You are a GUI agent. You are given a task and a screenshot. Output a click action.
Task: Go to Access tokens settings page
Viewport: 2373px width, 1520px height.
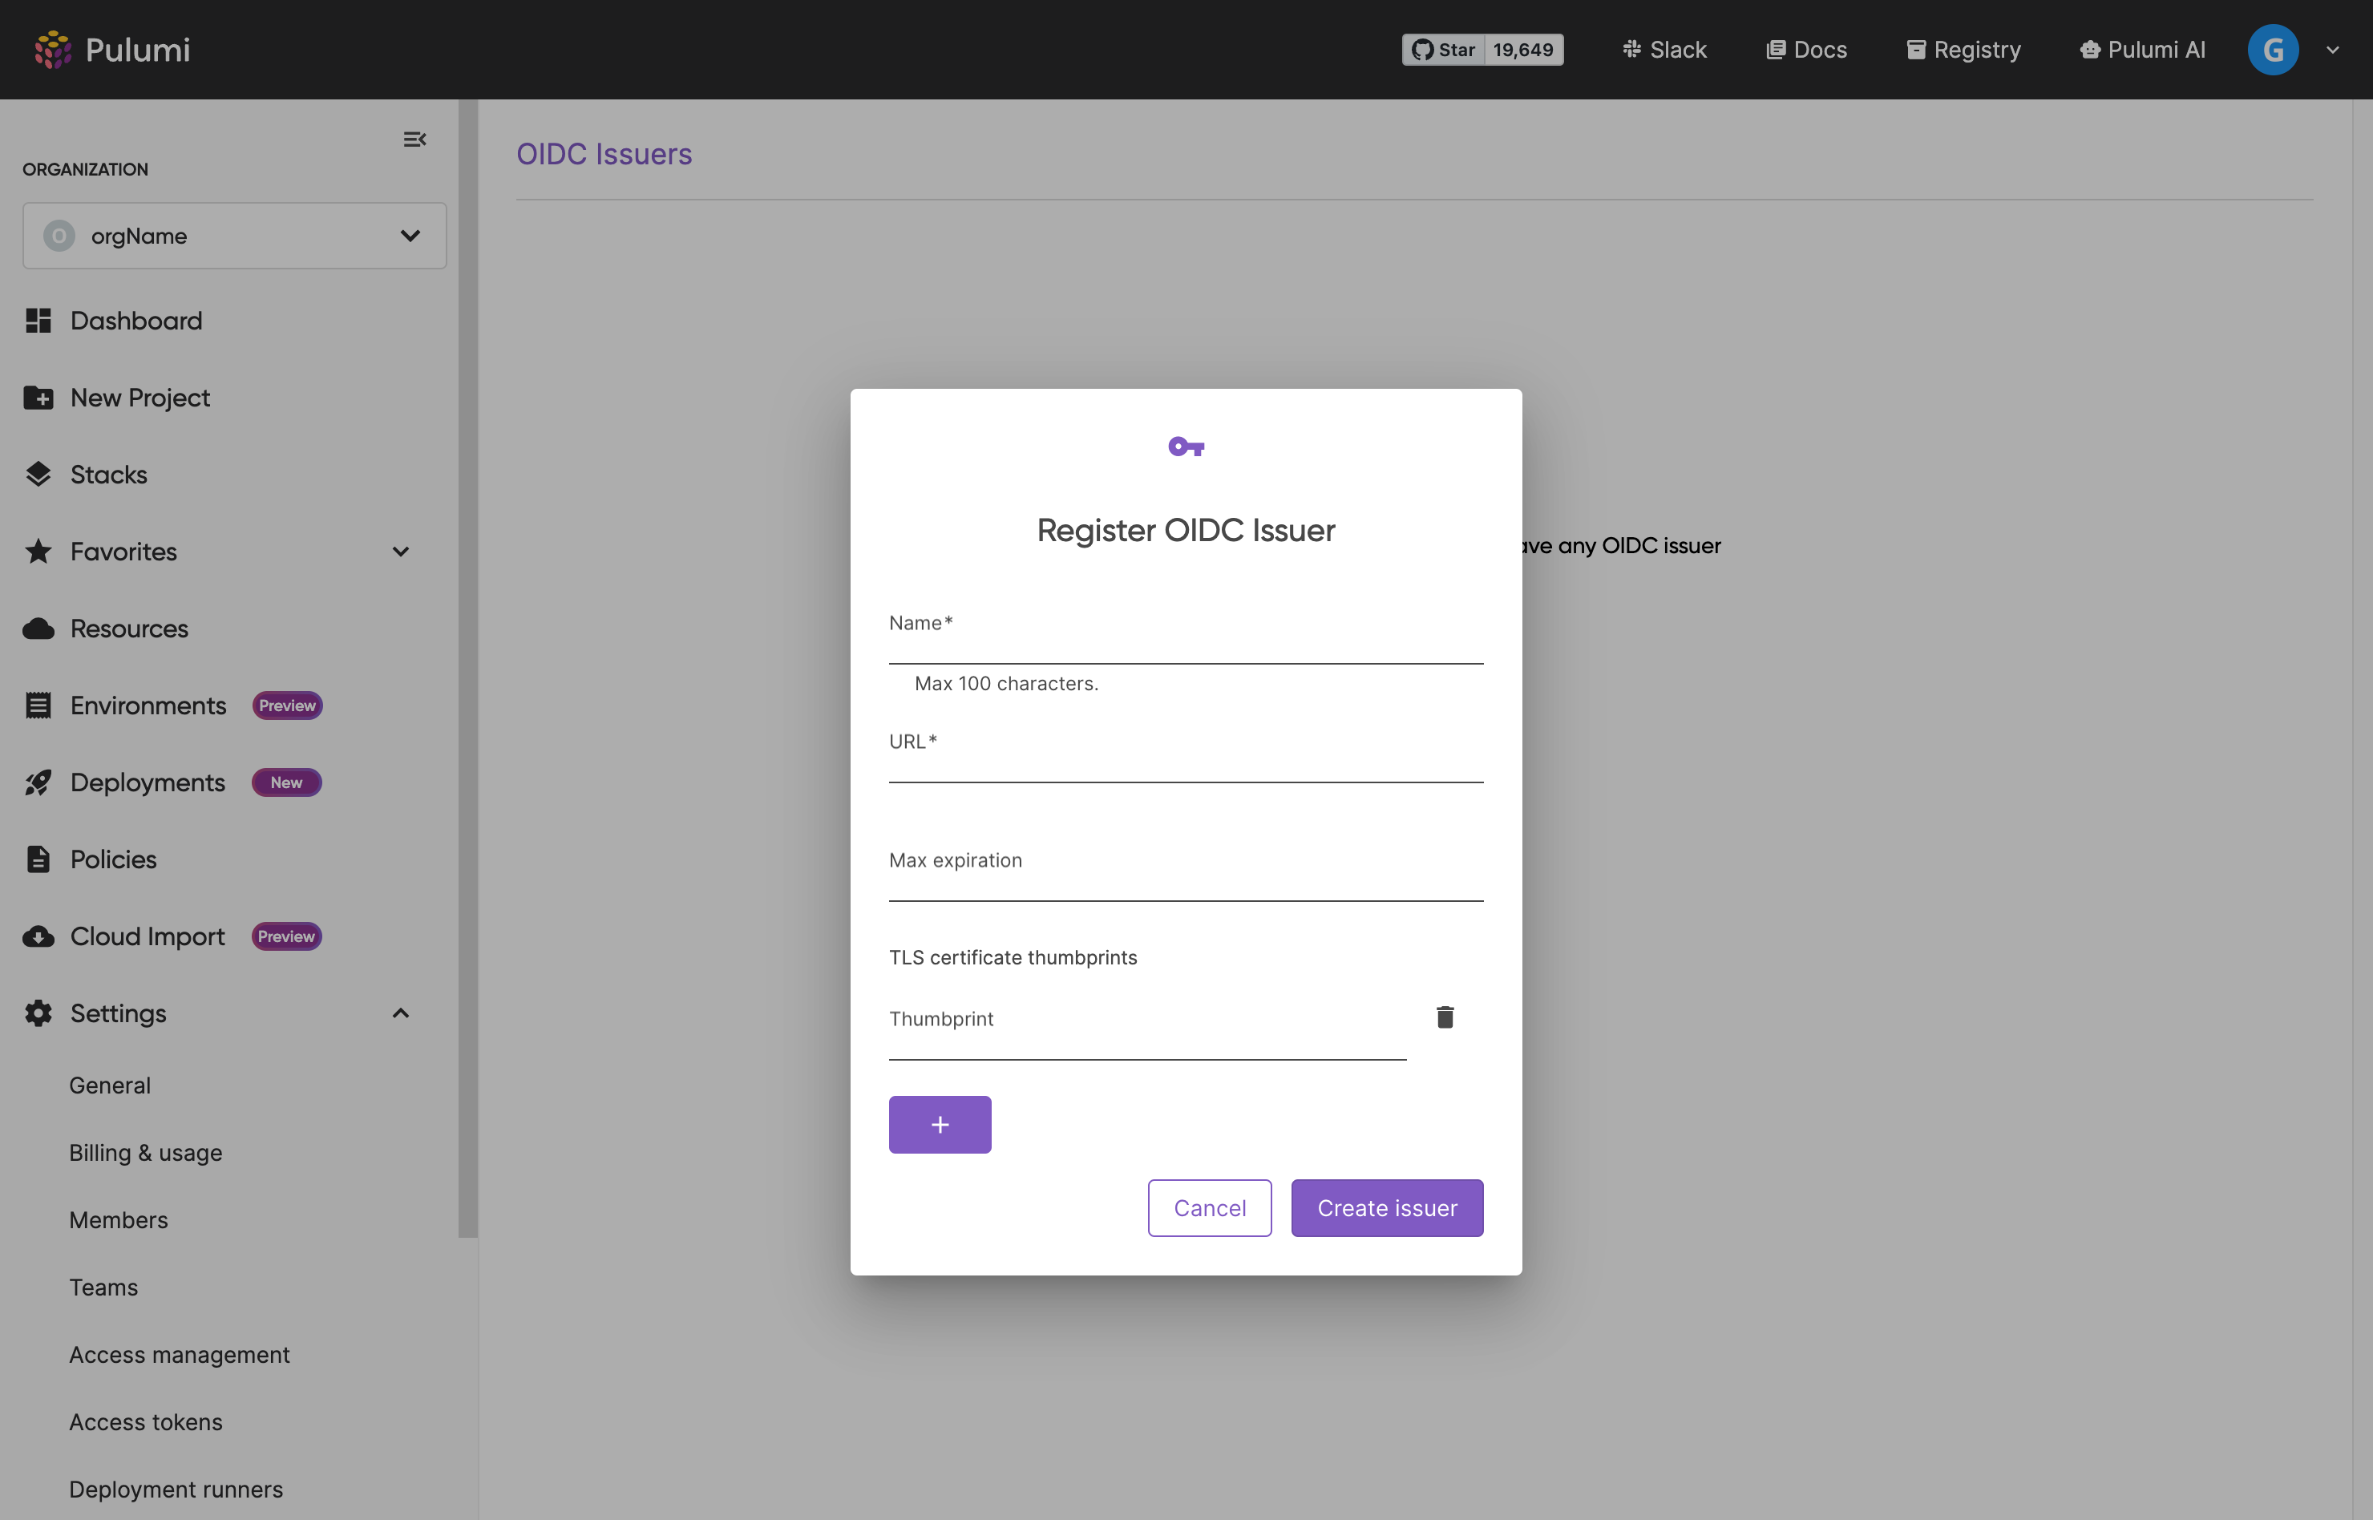[145, 1422]
